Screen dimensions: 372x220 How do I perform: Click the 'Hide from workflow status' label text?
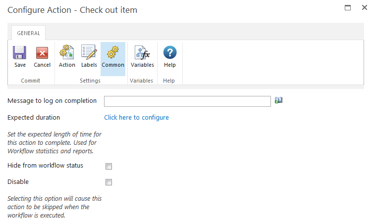tap(46, 166)
